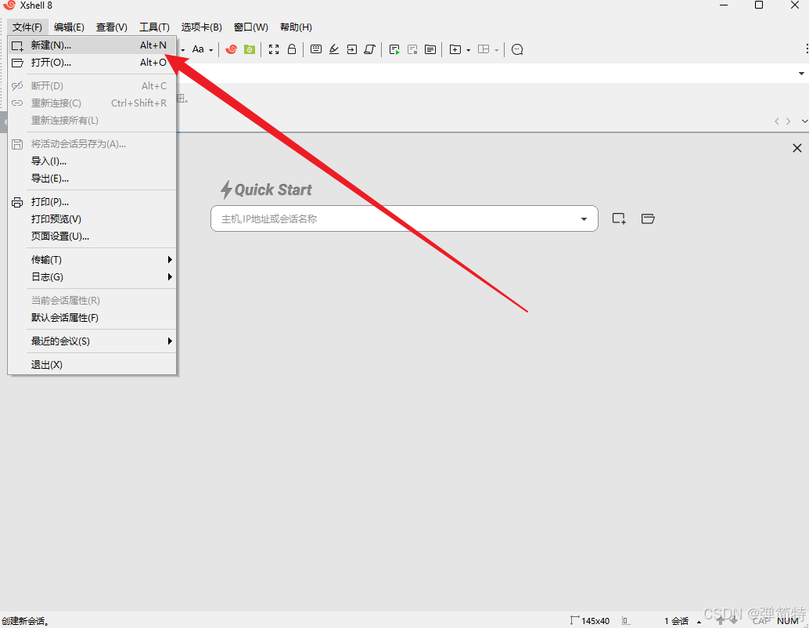Open 默认会话属性(F) entry
Screen dimensions: 809x628
click(92, 318)
